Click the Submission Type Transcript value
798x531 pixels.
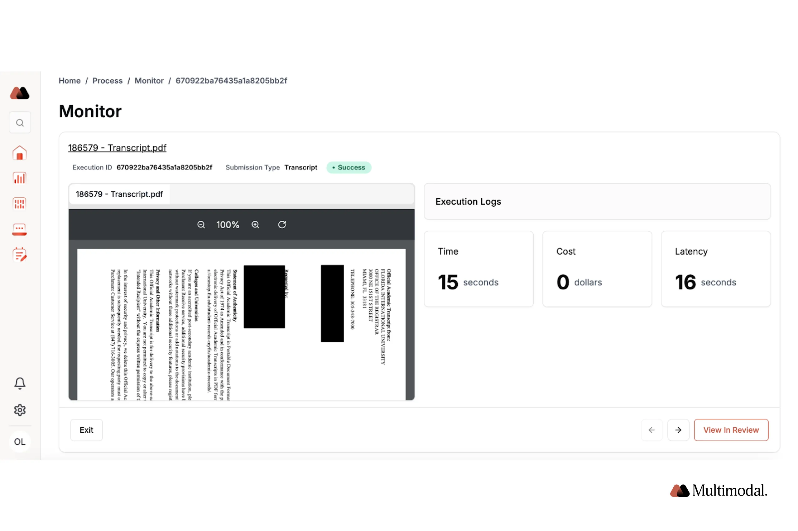301,167
